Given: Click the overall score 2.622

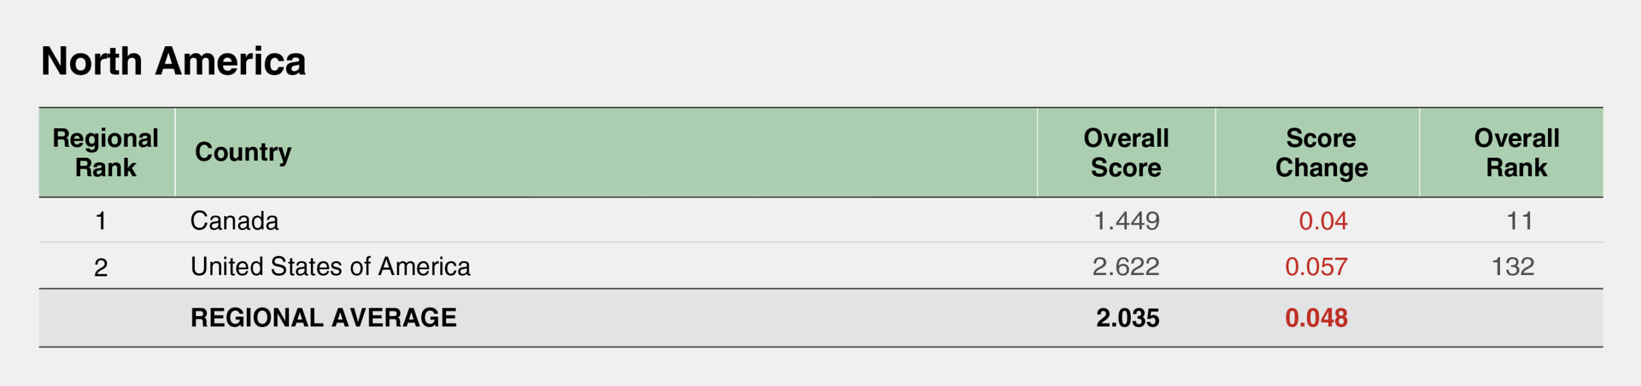Looking at the screenshot, I should [x=1126, y=267].
